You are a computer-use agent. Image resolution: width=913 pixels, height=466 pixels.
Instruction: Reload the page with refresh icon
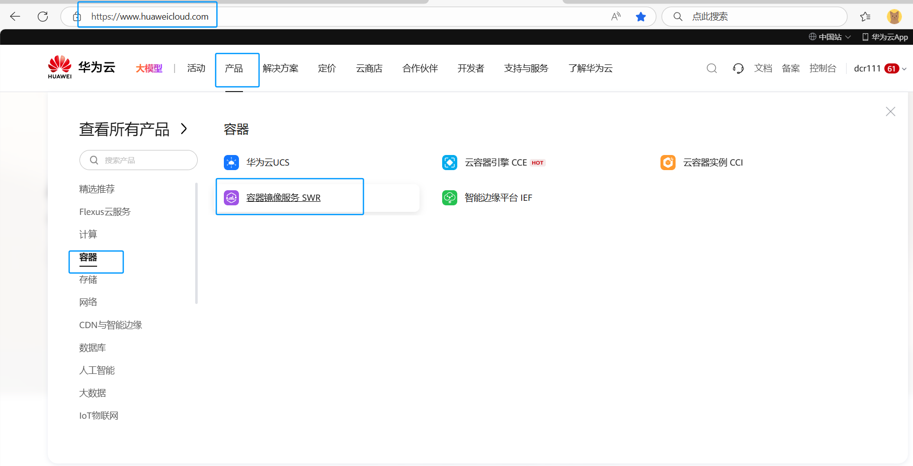pos(43,17)
